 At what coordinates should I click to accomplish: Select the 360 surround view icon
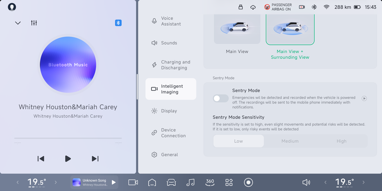point(210,182)
